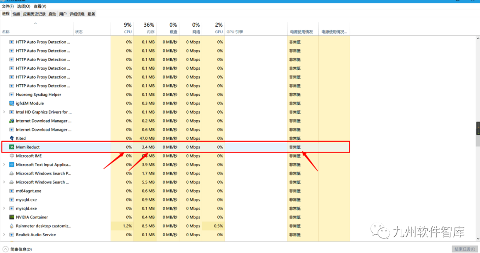Click the 结束任务(E) end task button
The image size is (480, 253).
[465, 249]
